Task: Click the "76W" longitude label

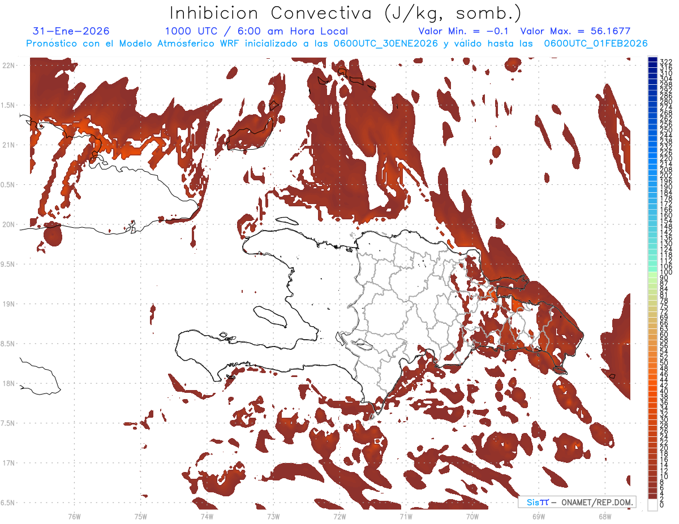Action: coord(74,516)
